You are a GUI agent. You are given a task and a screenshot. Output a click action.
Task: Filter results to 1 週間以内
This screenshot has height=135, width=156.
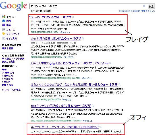point(7,76)
